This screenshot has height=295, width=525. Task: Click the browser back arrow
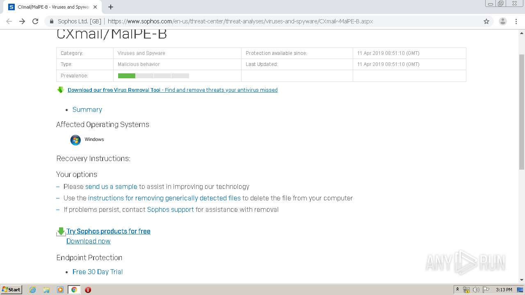point(9,21)
